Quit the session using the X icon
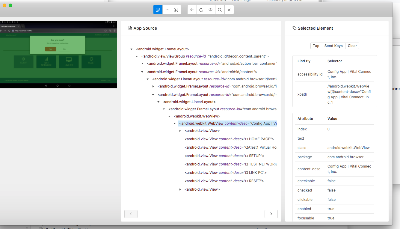 [229, 9]
